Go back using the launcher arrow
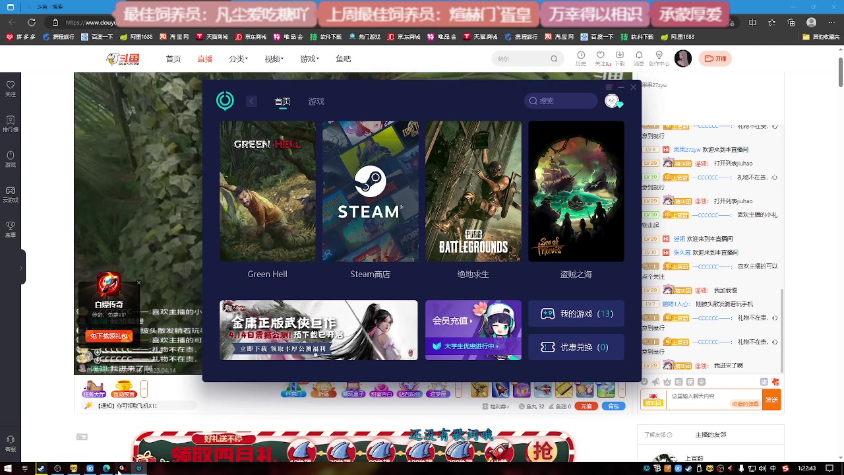Screen dimensions: 844x475 [x=251, y=101]
